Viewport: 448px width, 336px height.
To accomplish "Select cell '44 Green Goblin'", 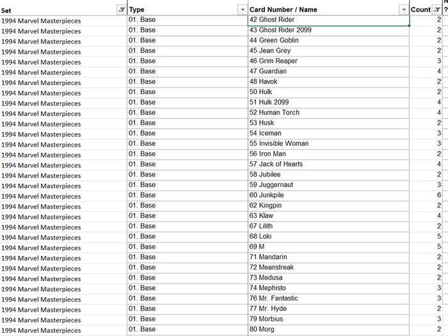I will pos(328,40).
